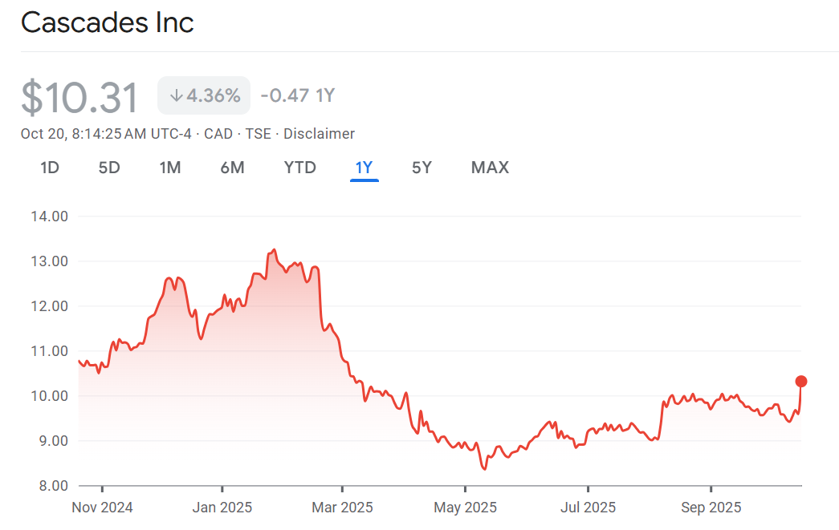Open the Disclaimer link

point(319,134)
